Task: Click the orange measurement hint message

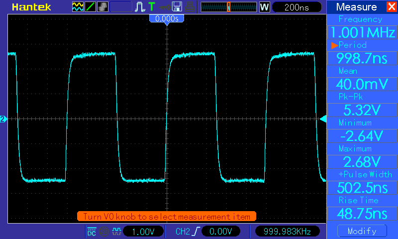Action: pyautogui.click(x=167, y=217)
